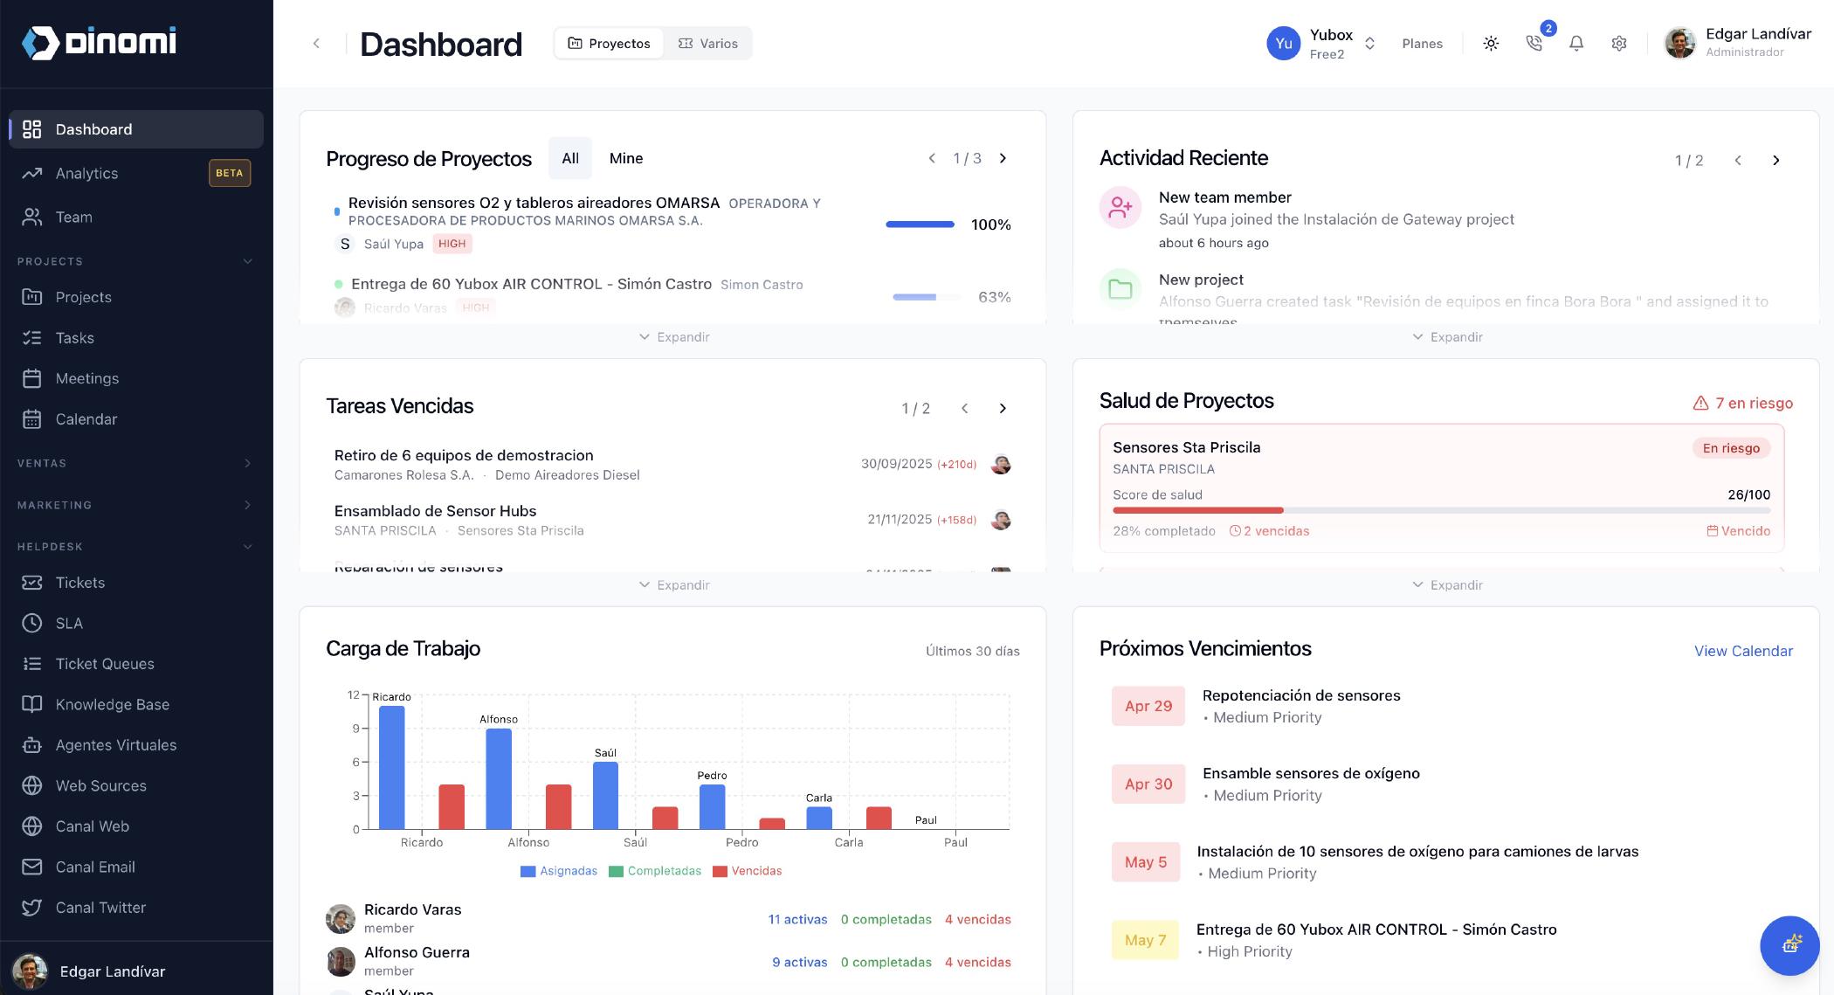Open the Tasks section
Image resolution: width=1834 pixels, height=995 pixels.
coord(136,337)
